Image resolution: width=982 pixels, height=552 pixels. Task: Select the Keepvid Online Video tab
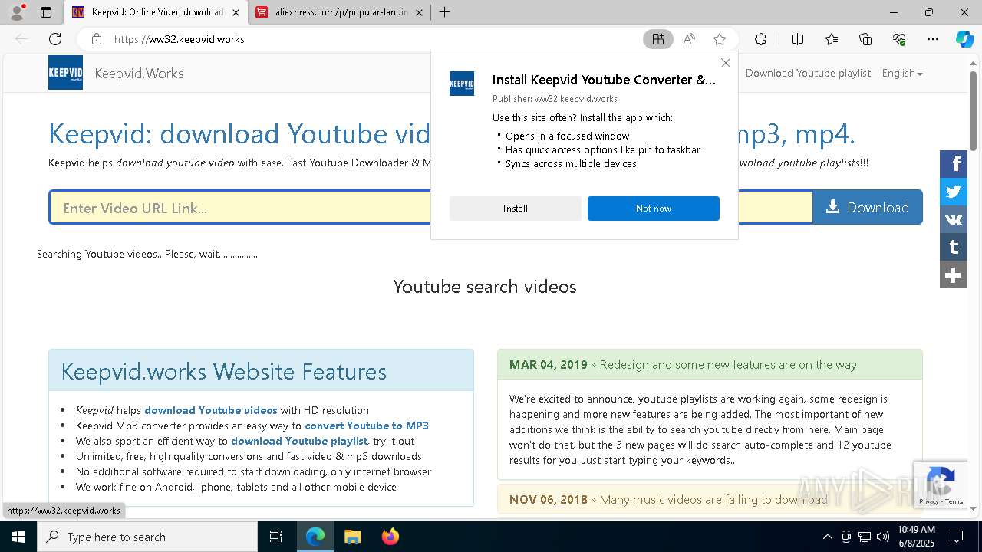[x=157, y=12]
